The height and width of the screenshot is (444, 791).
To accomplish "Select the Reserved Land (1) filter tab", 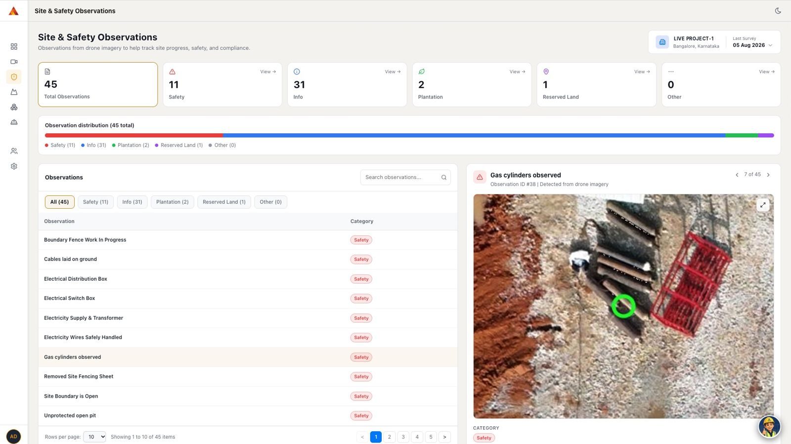I will [x=224, y=202].
